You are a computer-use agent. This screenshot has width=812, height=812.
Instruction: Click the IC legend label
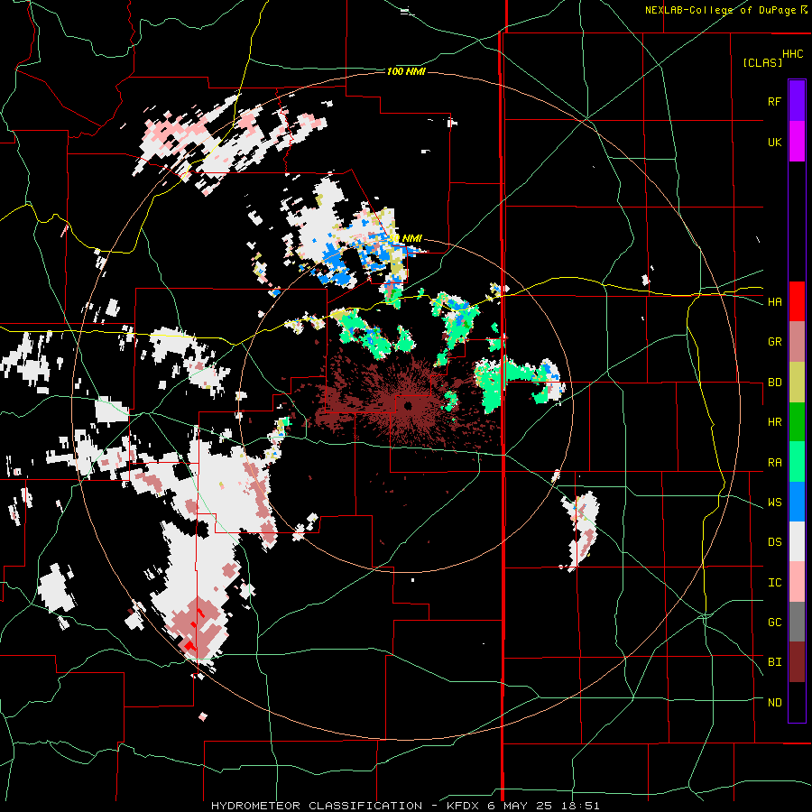774,583
